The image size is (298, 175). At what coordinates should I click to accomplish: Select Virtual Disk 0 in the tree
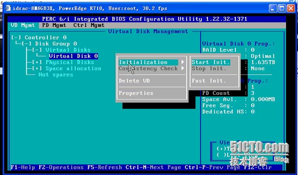[x=73, y=56]
